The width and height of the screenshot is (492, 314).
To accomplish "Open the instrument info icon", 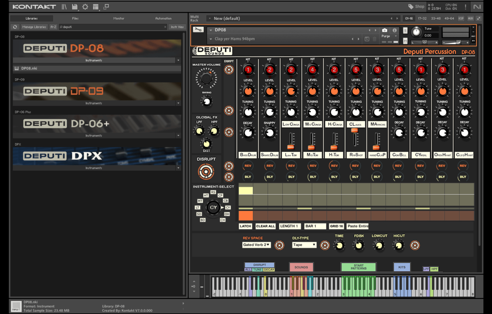I will (x=394, y=30).
